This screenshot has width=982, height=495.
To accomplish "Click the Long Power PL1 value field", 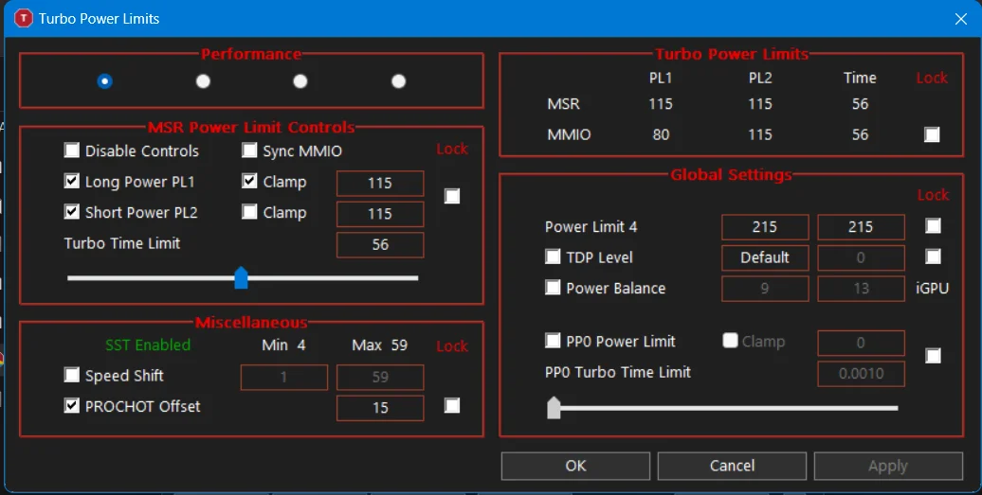I will coord(380,183).
